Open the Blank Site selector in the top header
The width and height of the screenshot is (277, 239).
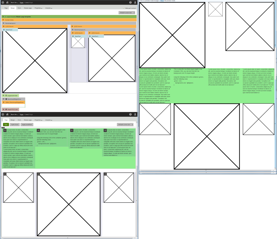pyautogui.click(x=14, y=2)
